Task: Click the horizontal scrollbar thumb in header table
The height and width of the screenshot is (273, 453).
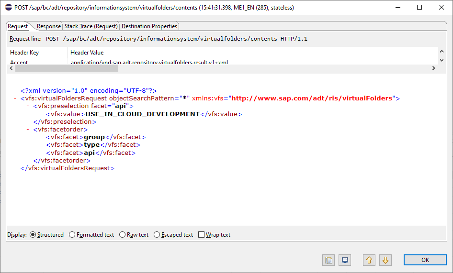Action: (x=67, y=68)
